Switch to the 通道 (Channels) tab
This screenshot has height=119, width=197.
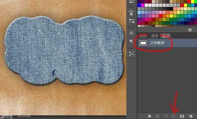(x=154, y=36)
